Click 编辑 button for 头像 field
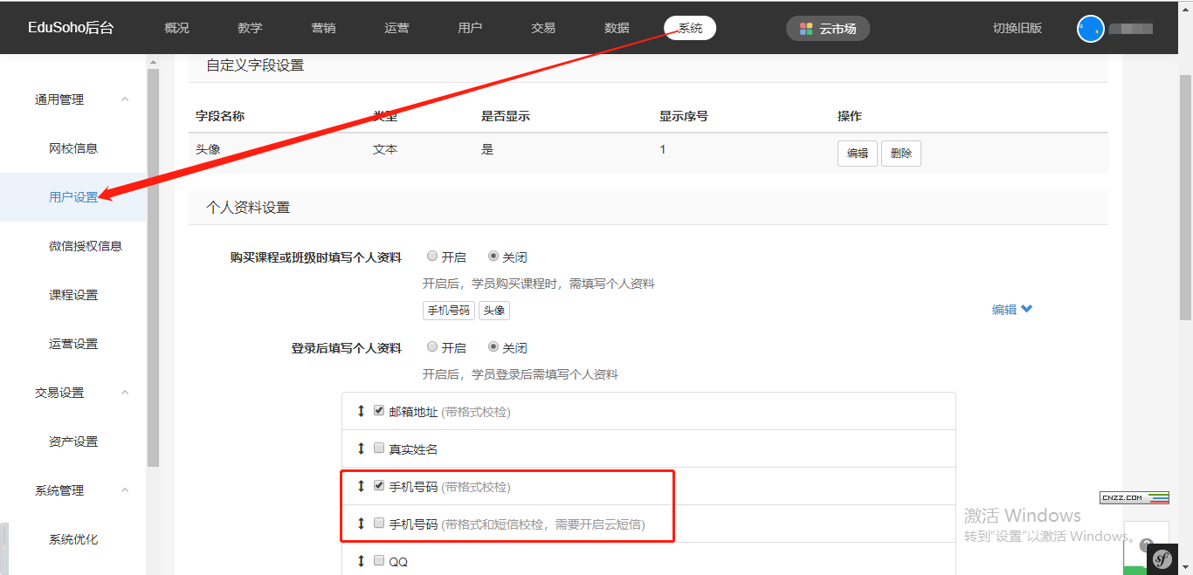Screen dimensions: 1193x575 (x=857, y=154)
